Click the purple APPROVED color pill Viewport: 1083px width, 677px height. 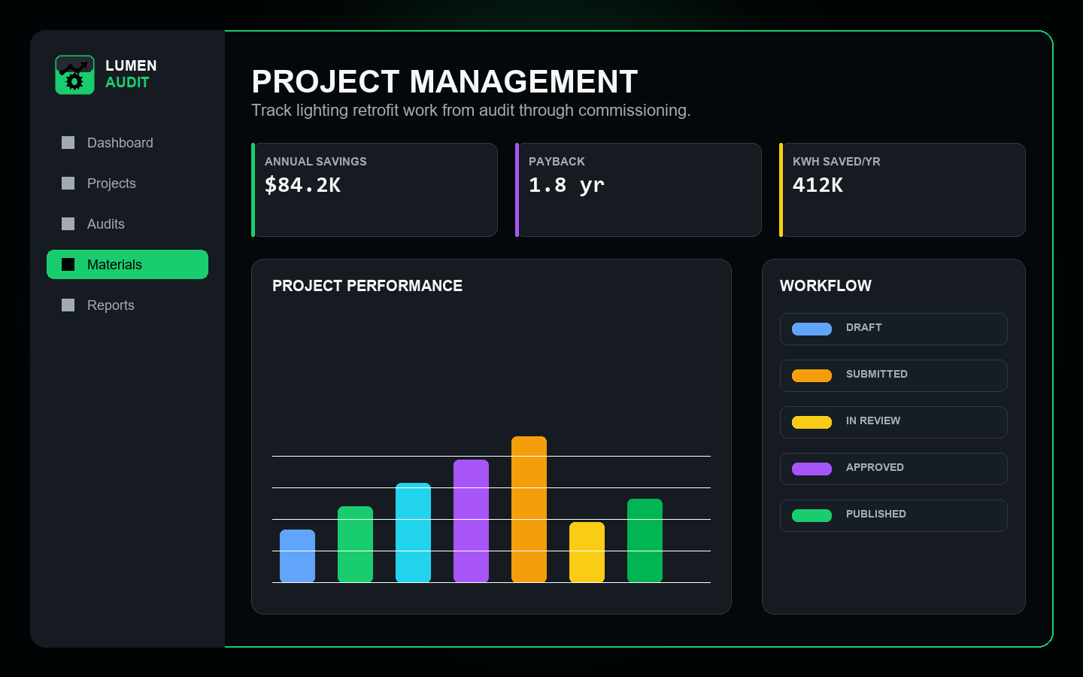(x=811, y=469)
